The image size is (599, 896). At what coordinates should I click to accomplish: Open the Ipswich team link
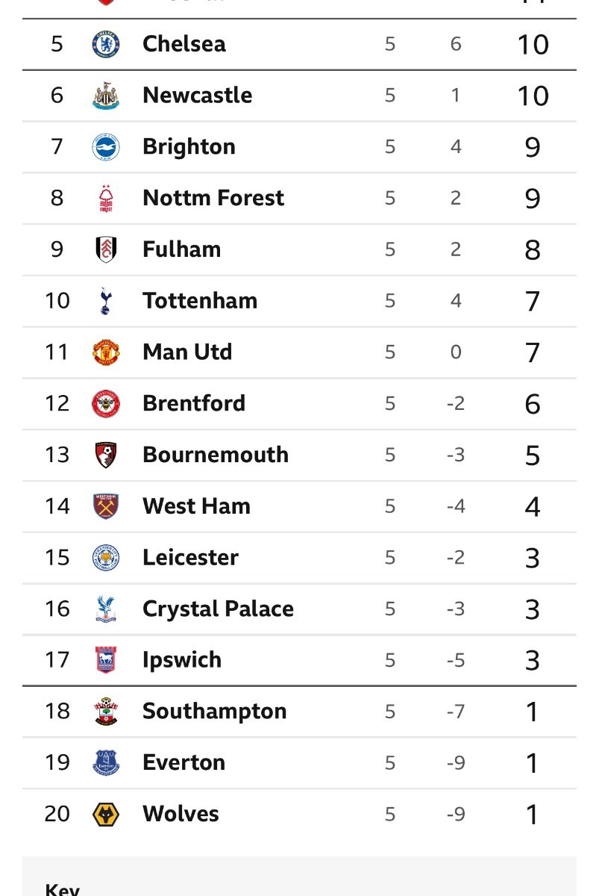coord(182,661)
